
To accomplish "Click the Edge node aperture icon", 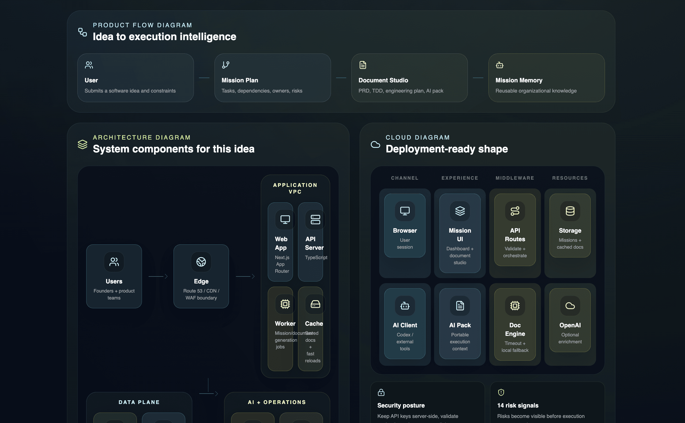I will (x=201, y=262).
